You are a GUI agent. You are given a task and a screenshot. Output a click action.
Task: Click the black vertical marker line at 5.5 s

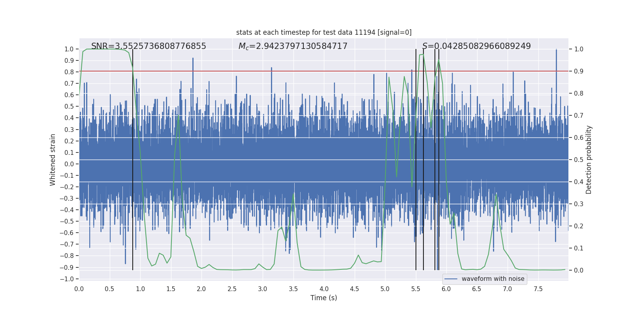click(x=416, y=160)
